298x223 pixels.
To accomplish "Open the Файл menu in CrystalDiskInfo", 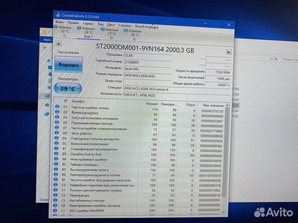I will click(x=59, y=22).
